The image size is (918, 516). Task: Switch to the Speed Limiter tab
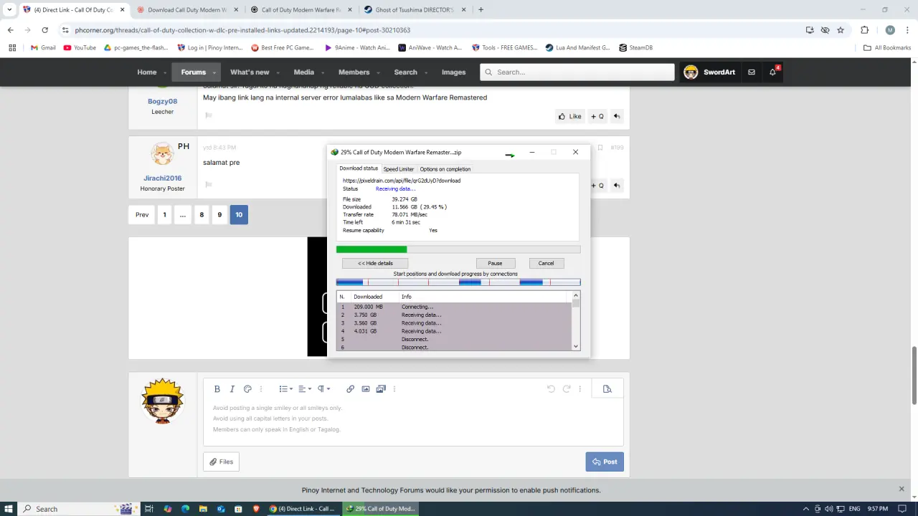pyautogui.click(x=398, y=169)
